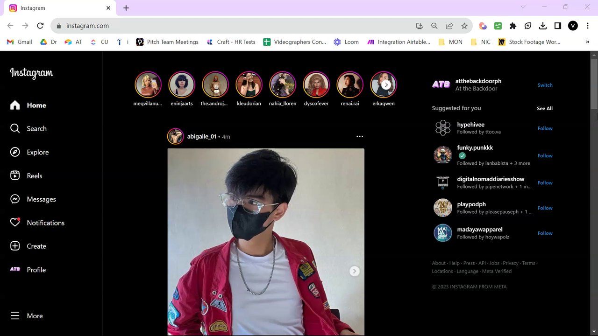The image size is (598, 336).
Task: Open Pitch Team Meetings bookmark
Action: click(167, 42)
